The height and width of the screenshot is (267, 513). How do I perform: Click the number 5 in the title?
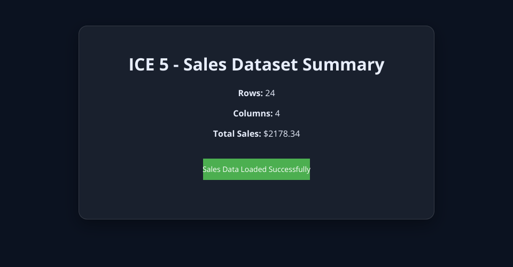tap(164, 65)
